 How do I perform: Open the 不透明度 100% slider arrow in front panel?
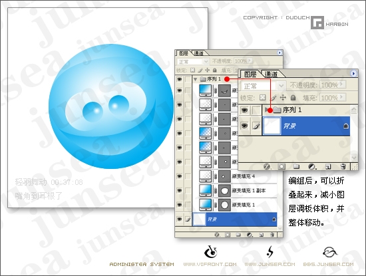pos(342,84)
